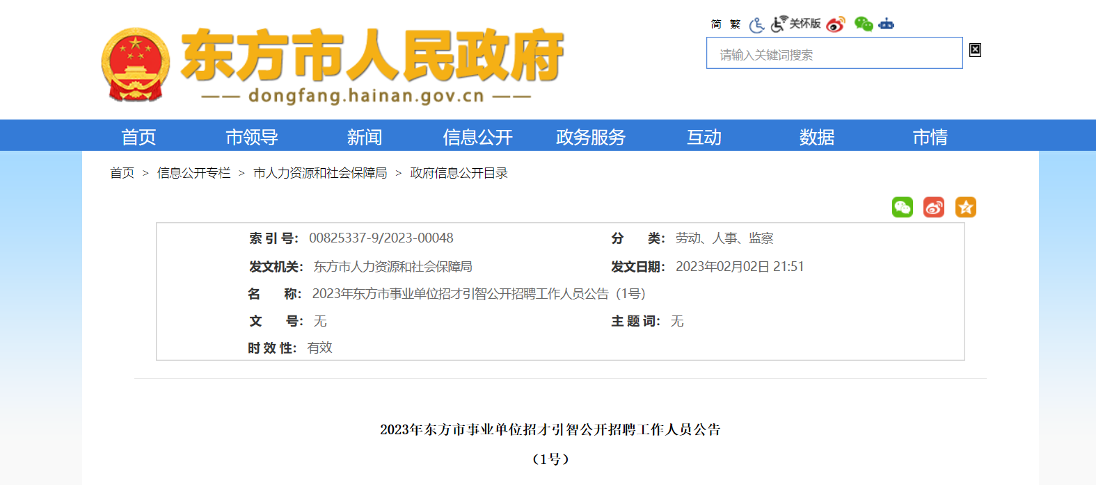Open the 市情 navigation tab
The width and height of the screenshot is (1096, 485).
pyautogui.click(x=930, y=137)
